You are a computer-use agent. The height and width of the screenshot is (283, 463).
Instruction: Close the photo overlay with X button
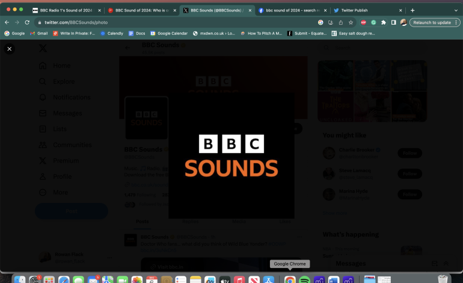pyautogui.click(x=10, y=49)
